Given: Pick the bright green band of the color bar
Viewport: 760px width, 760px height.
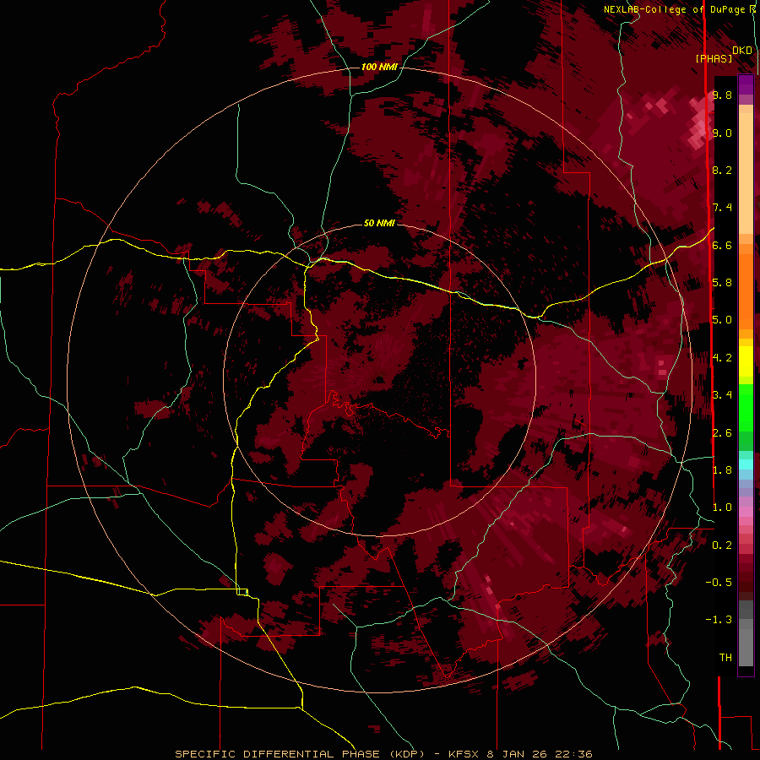Looking at the screenshot, I should tap(746, 407).
